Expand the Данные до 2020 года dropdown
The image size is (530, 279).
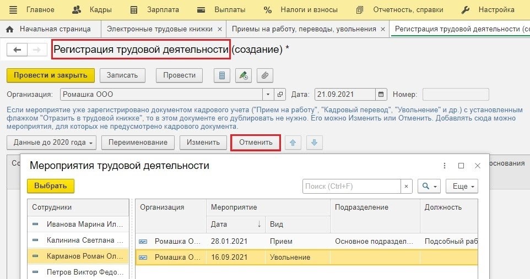[x=52, y=143]
